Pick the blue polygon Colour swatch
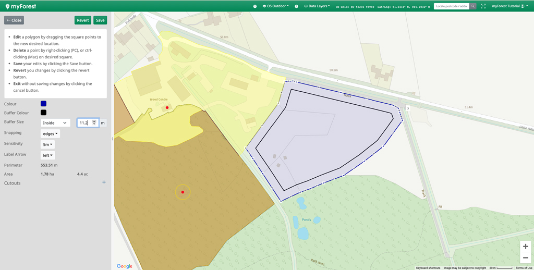 click(x=44, y=104)
